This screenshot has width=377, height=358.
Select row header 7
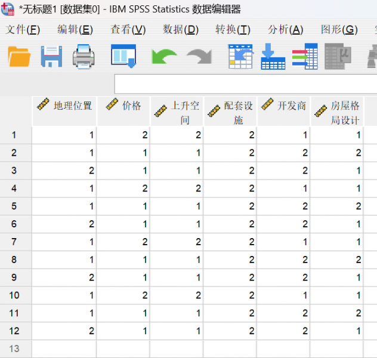16,242
